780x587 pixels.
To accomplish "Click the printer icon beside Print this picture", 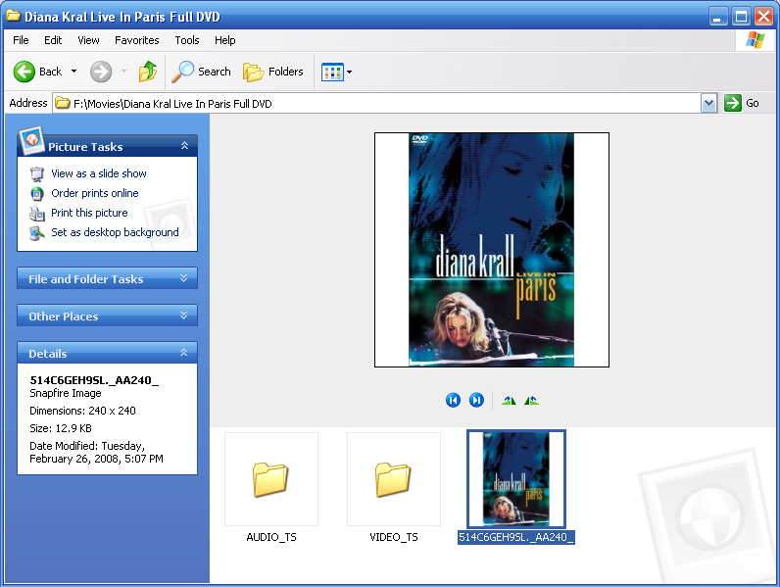I will coord(37,214).
